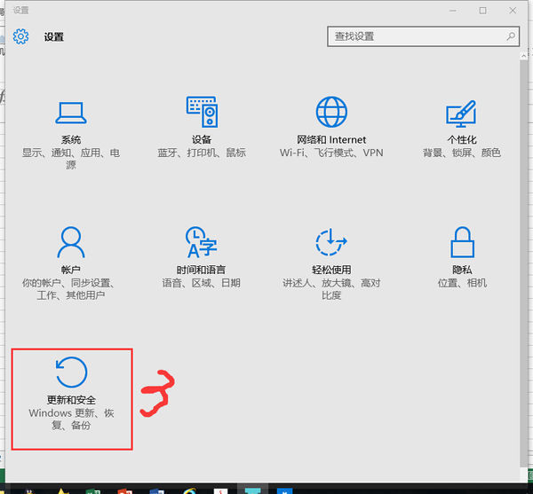Screen dimensions: 533x494
Task: Open Internet Explorer from the taskbar
Action: (x=189, y=490)
